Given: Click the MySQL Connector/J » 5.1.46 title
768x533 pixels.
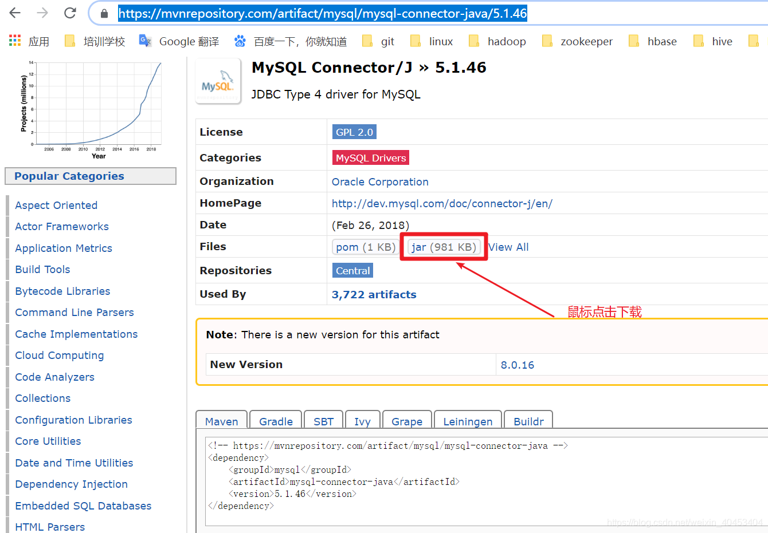Looking at the screenshot, I should (x=369, y=68).
